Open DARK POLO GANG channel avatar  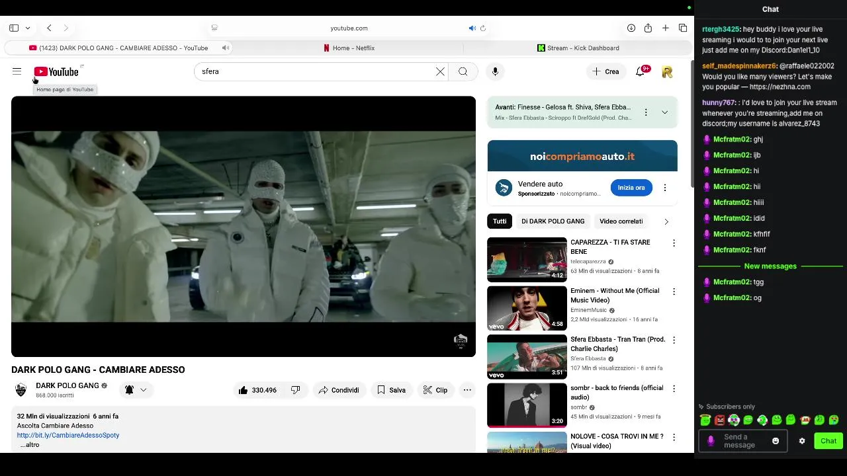[x=21, y=389]
